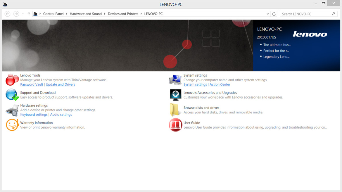Open the Lenovo Tools red spheres icon
The width and height of the screenshot is (342, 192).
(12, 80)
